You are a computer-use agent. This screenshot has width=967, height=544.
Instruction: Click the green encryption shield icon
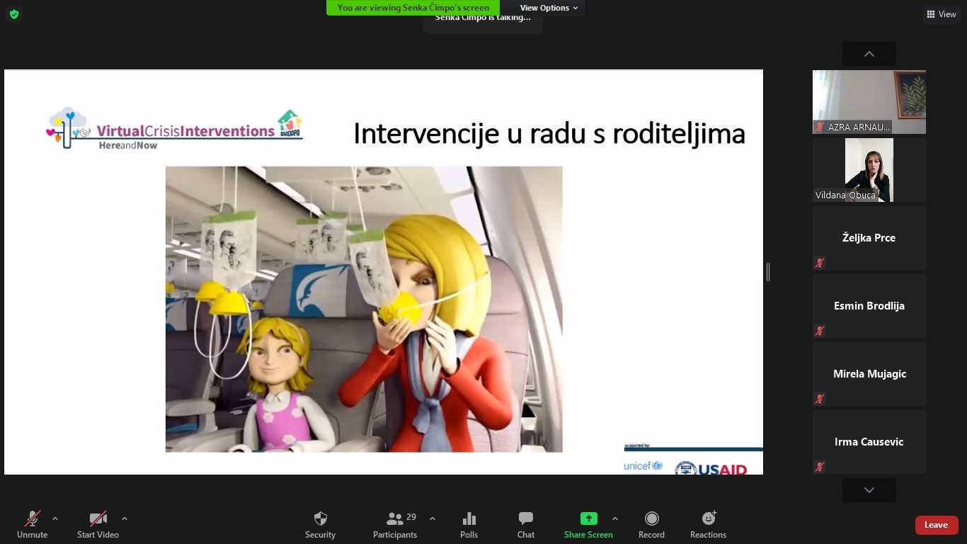tap(14, 14)
